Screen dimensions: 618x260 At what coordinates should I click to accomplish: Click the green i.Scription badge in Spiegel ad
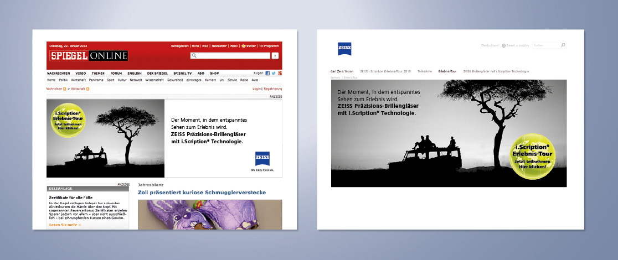(x=68, y=119)
